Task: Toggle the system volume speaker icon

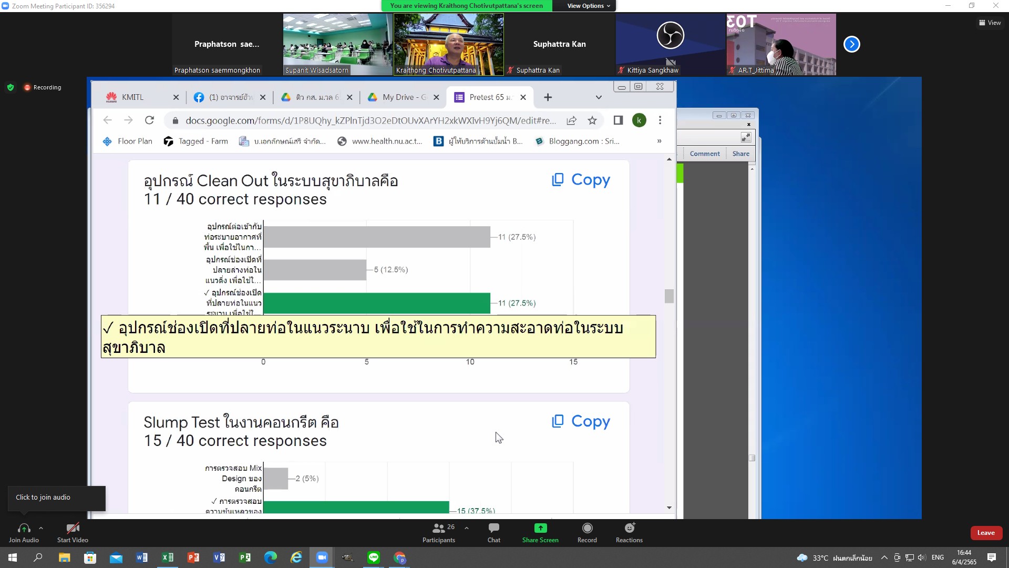Action: pyautogui.click(x=922, y=557)
